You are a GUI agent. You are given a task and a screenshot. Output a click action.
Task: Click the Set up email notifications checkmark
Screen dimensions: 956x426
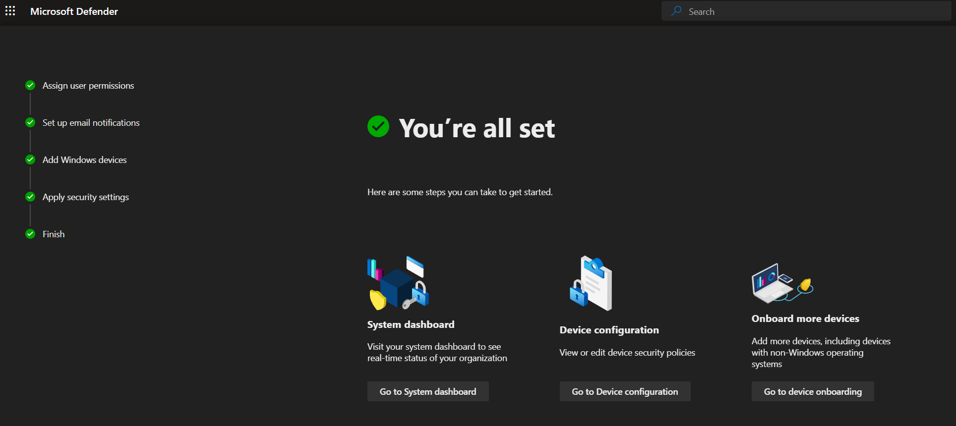30,122
